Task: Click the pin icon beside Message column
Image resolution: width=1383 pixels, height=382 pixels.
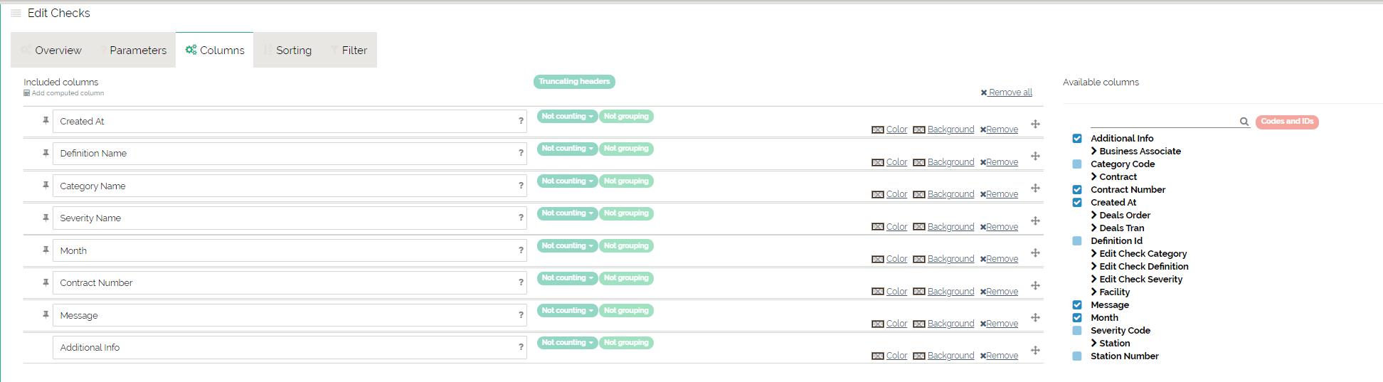Action: pyautogui.click(x=46, y=314)
